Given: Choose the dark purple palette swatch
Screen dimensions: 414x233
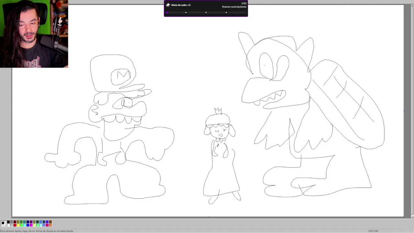Looking at the screenshot, I should tap(31, 222).
